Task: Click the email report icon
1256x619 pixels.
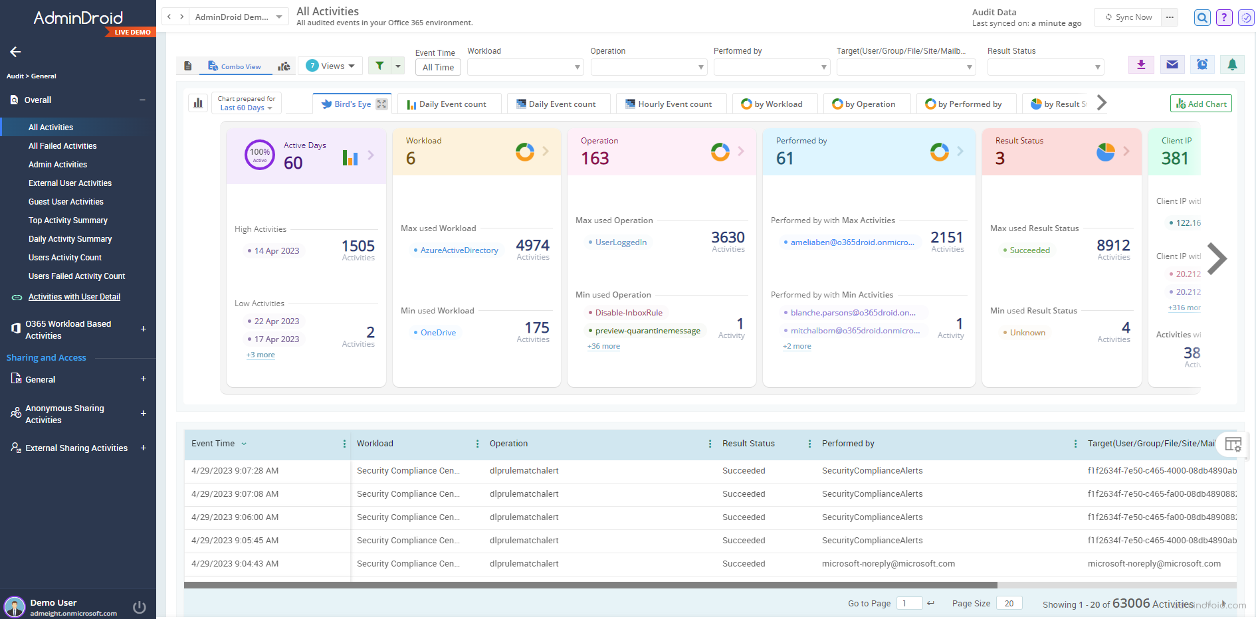Action: click(1172, 64)
